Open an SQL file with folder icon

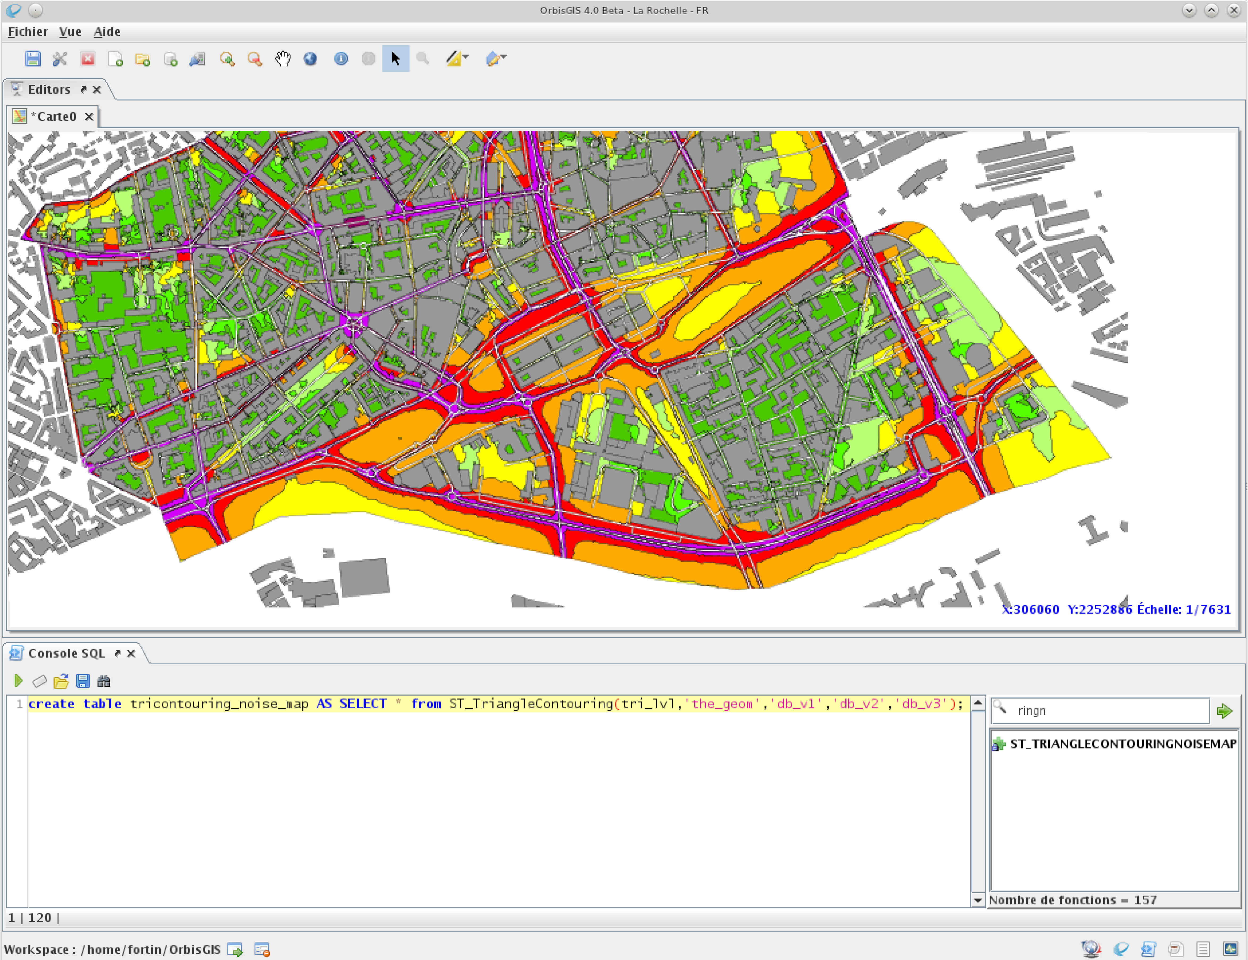coord(61,681)
